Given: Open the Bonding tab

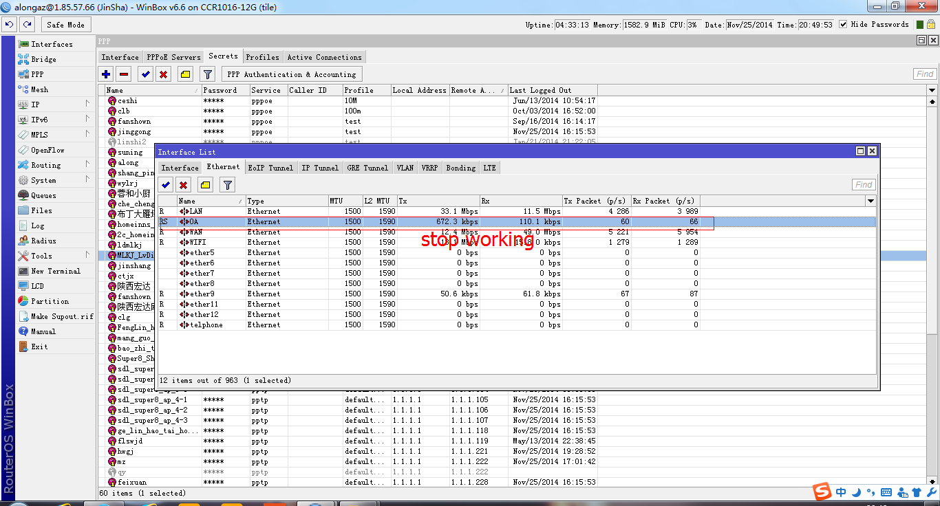Looking at the screenshot, I should (461, 168).
